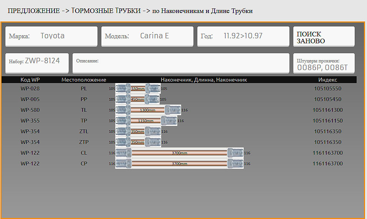The height and width of the screenshot is (219, 367).
Task: Click the 350mm pipe image in ZTL row
Action: click(138, 132)
